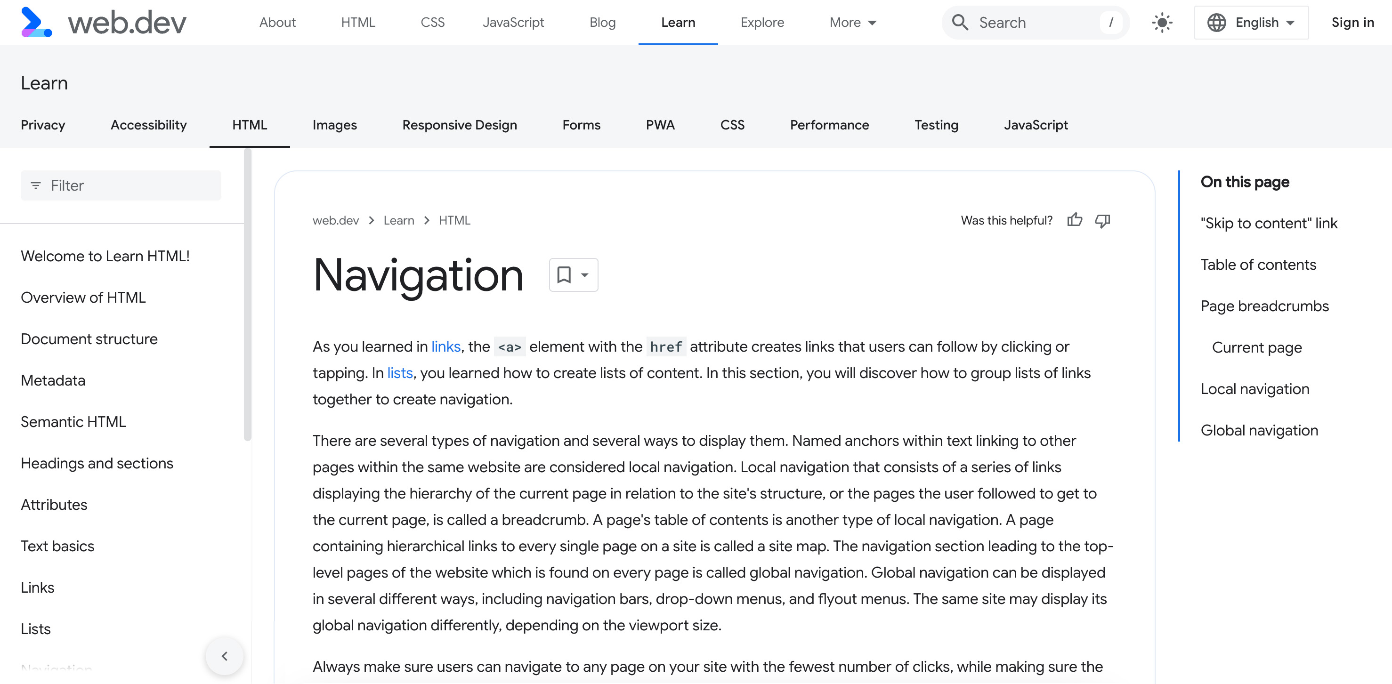Click the bookmark save icon

pyautogui.click(x=564, y=275)
